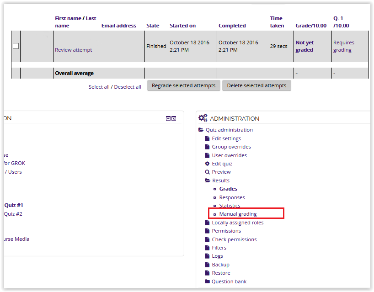Open Edit settings

click(x=226, y=138)
